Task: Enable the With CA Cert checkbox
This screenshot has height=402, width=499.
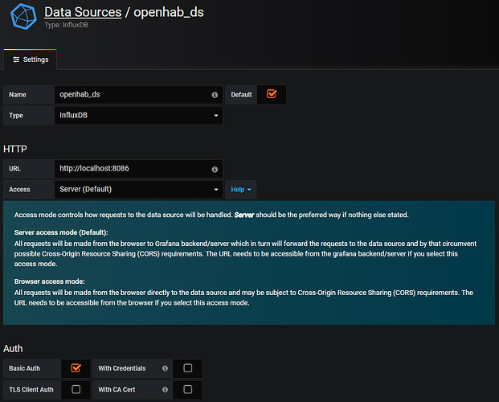Action: click(x=188, y=390)
